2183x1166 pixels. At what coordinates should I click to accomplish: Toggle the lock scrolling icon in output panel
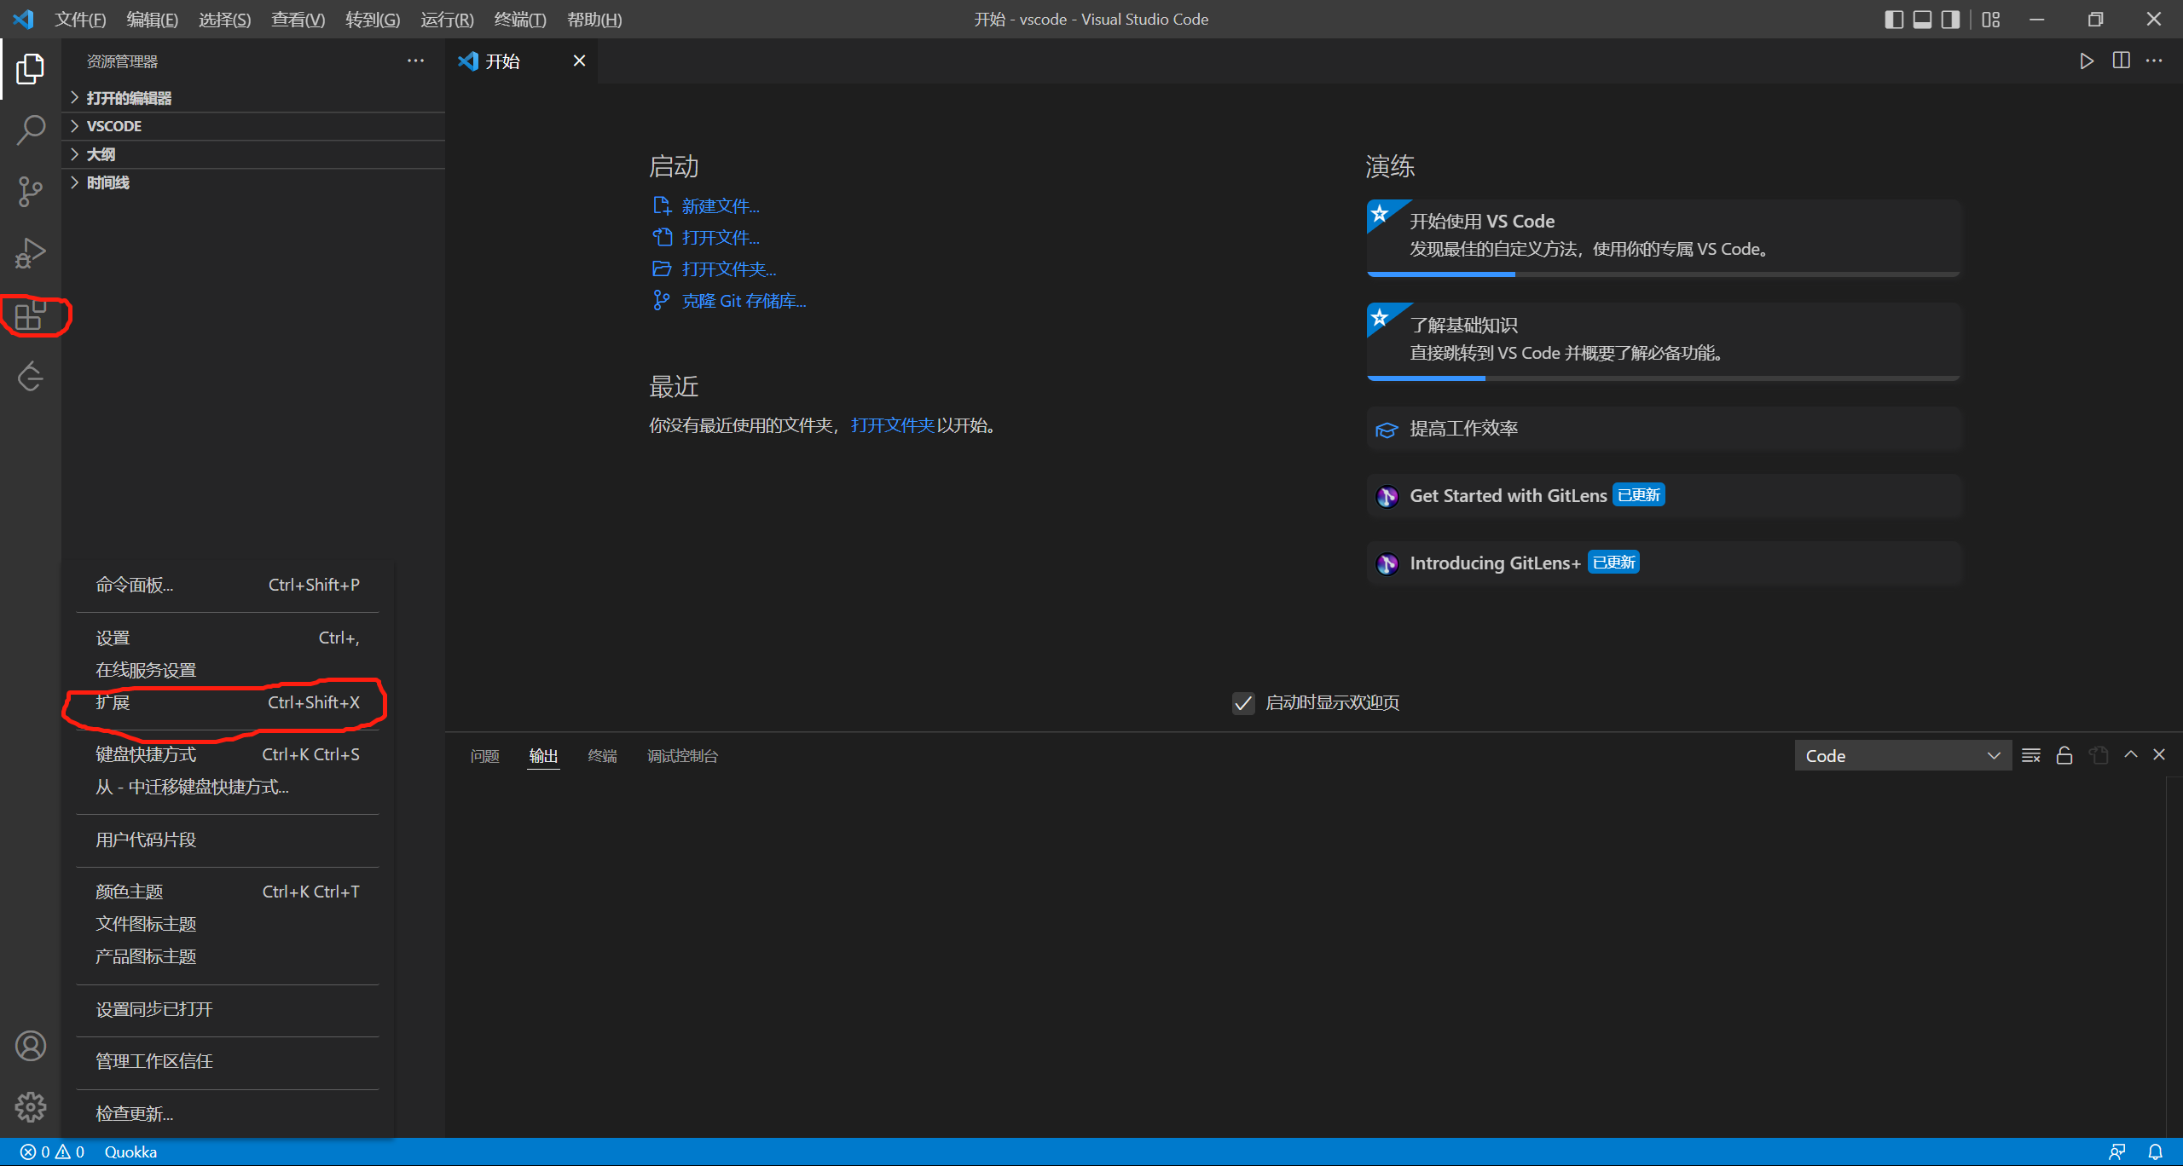(2064, 755)
